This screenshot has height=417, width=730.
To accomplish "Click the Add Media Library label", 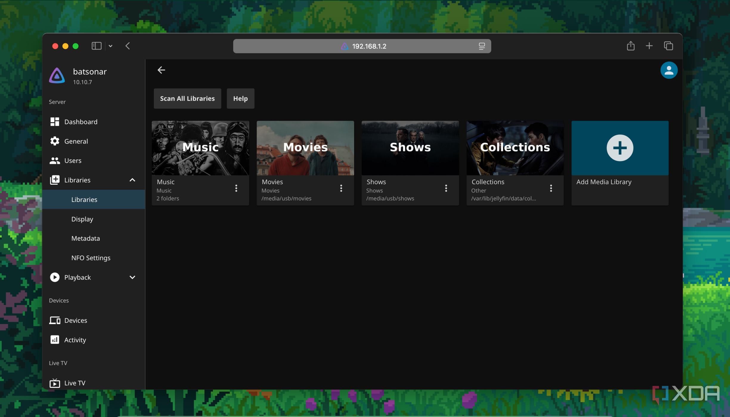I will (x=604, y=182).
